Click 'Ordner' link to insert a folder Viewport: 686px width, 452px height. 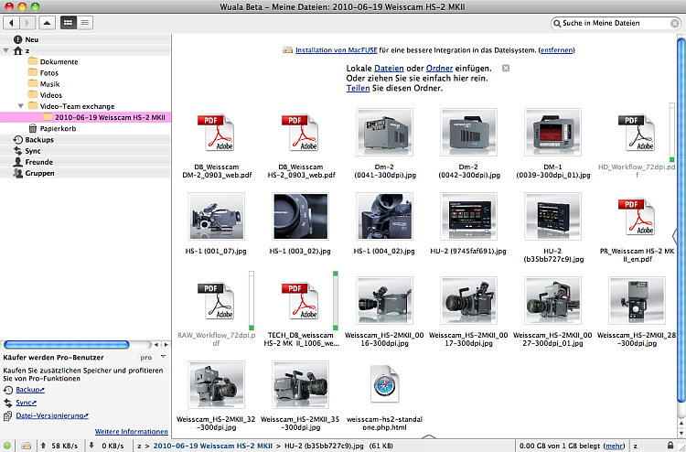[x=439, y=69]
